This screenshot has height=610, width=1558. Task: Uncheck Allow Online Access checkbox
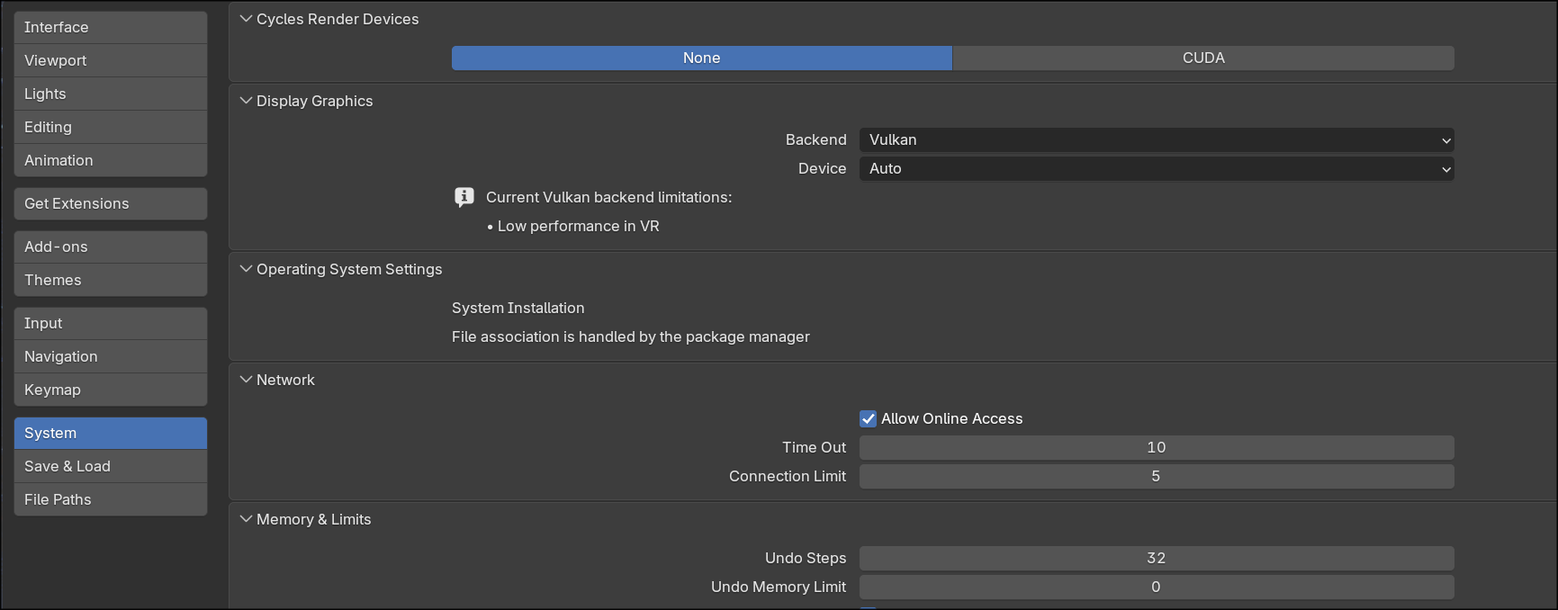click(x=869, y=418)
